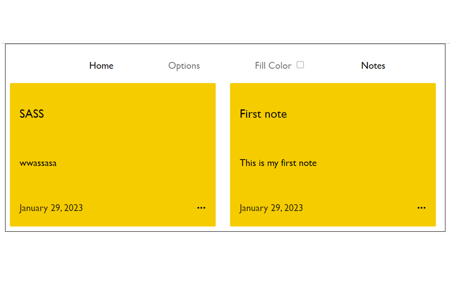Go to the Home page

(101, 66)
